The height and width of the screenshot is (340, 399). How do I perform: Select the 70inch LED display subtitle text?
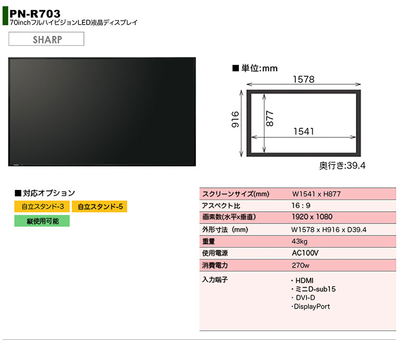(73, 23)
